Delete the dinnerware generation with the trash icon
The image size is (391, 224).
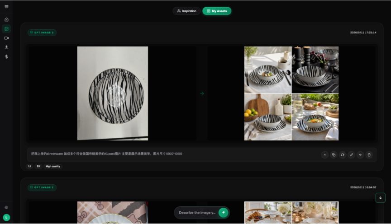tap(369, 155)
